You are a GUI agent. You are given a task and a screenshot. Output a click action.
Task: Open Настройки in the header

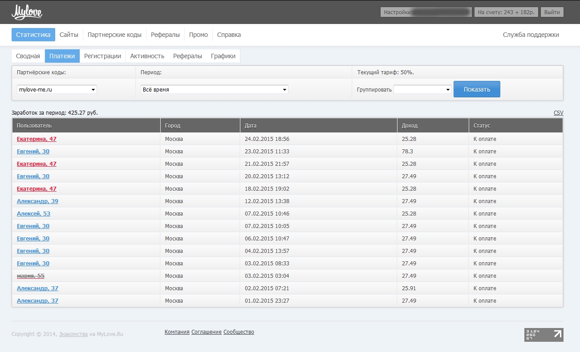click(x=426, y=12)
